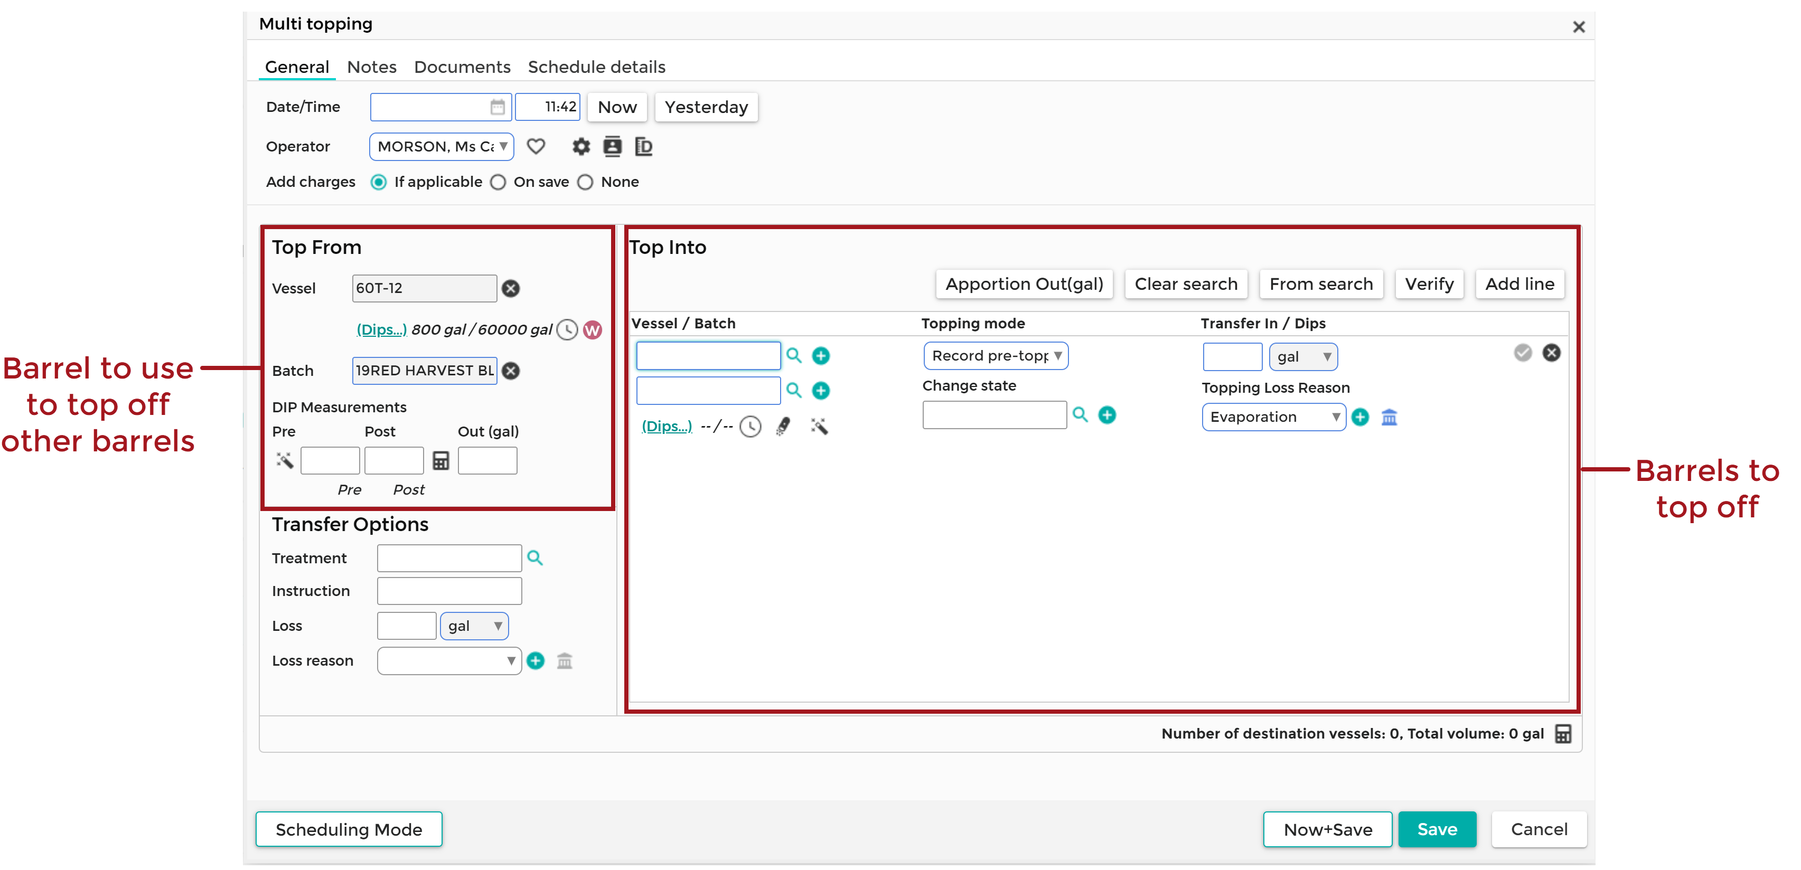This screenshot has width=1801, height=870.
Task: Add a new Loss reason in Transfer Options
Action: coord(536,660)
